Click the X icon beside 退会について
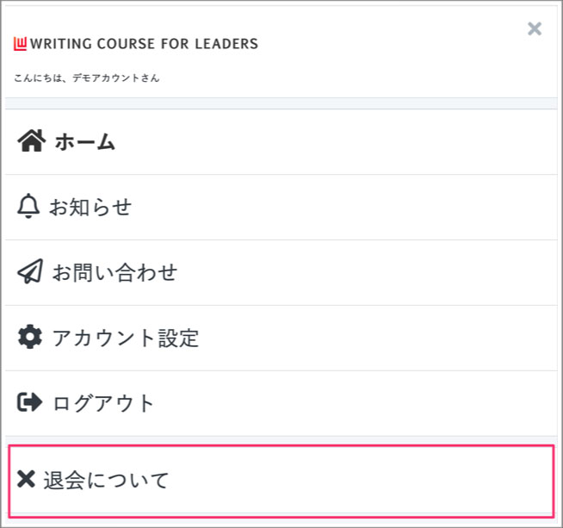Screen dimensions: 563x528 point(27,479)
